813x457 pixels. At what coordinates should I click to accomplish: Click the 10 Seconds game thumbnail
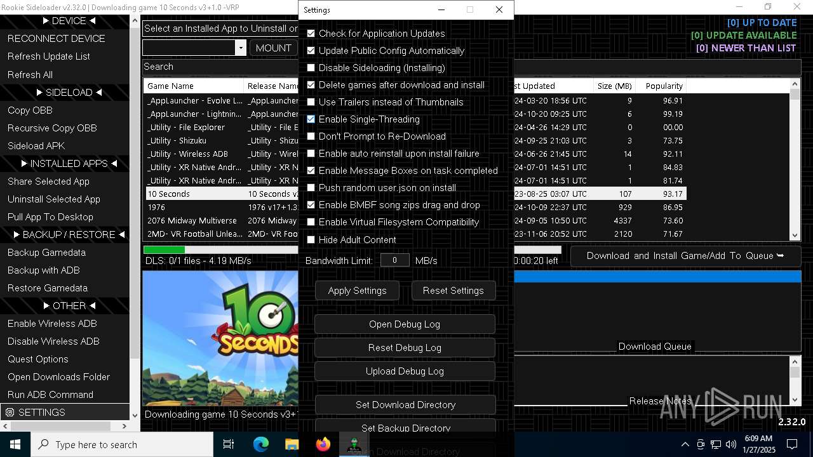point(220,339)
